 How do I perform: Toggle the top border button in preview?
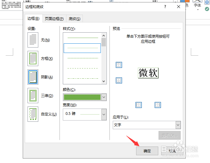[119, 65]
